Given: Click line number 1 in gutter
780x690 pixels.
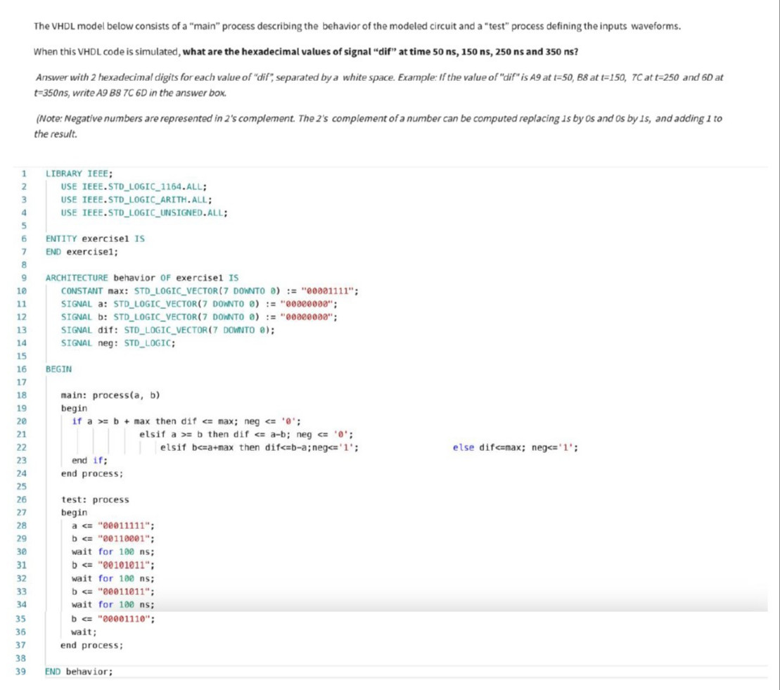Looking at the screenshot, I should pos(23,174).
